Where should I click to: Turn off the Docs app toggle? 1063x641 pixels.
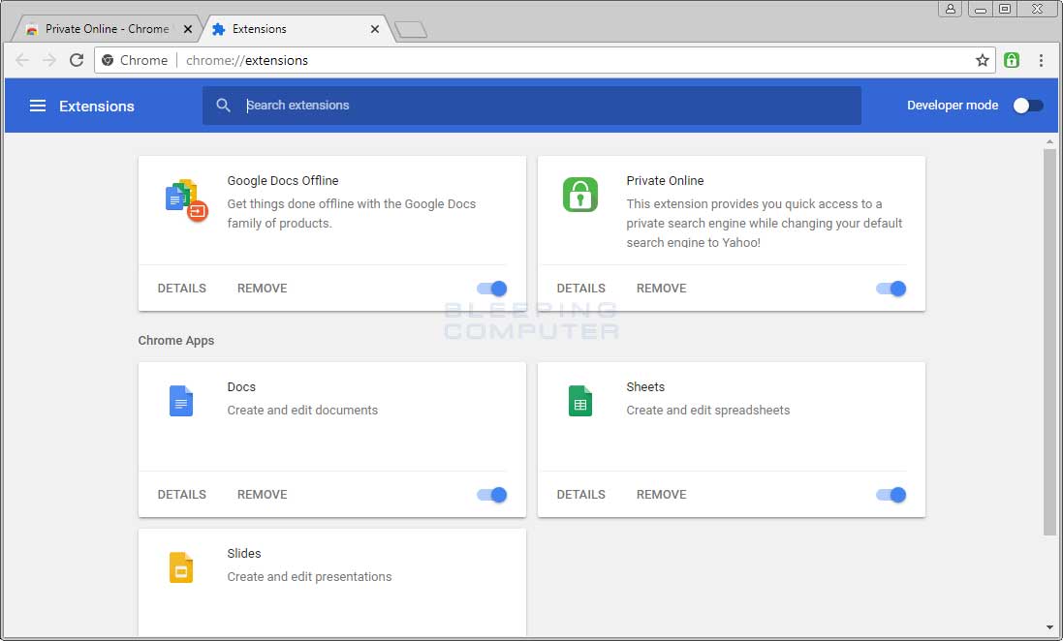pyautogui.click(x=491, y=495)
